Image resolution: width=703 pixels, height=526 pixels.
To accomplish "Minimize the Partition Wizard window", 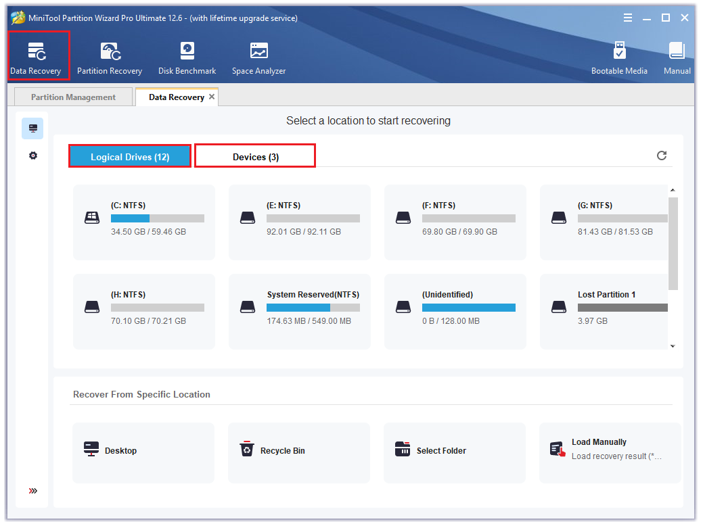I will coord(647,18).
